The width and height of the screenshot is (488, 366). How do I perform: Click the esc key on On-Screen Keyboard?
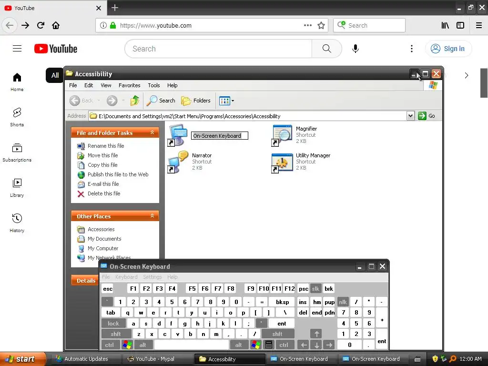point(108,289)
